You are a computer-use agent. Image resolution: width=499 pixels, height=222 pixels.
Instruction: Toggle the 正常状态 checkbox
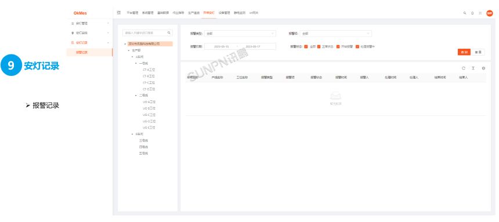tap(319, 46)
